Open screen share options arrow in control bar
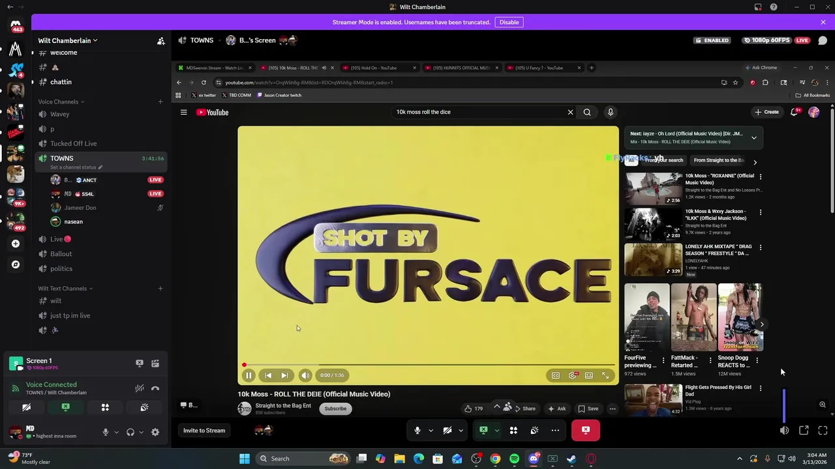835x469 pixels. click(x=496, y=431)
